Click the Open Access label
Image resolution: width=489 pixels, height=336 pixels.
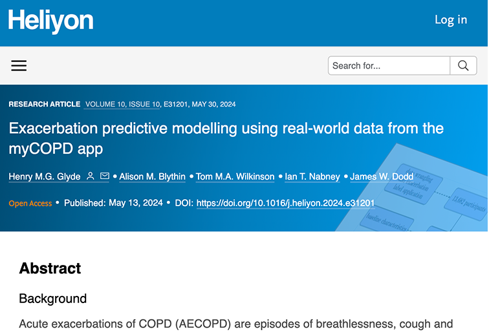coord(30,204)
